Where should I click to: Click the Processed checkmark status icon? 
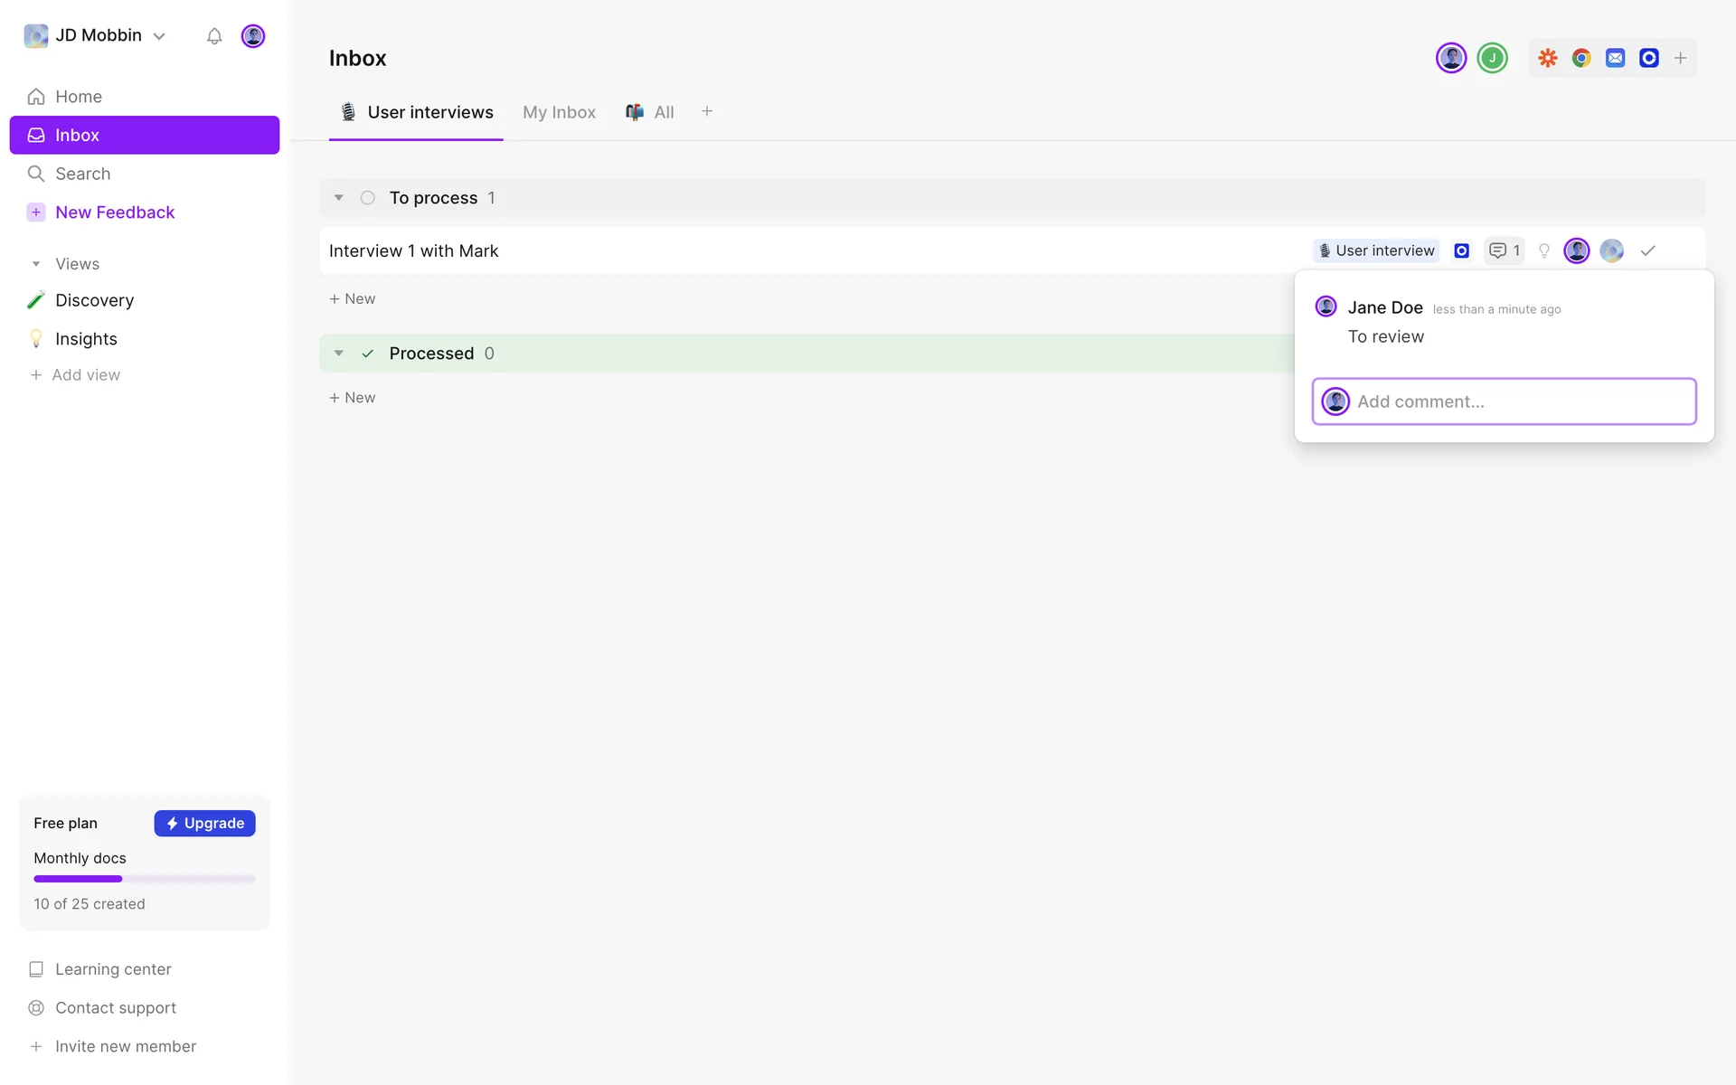[x=367, y=354]
